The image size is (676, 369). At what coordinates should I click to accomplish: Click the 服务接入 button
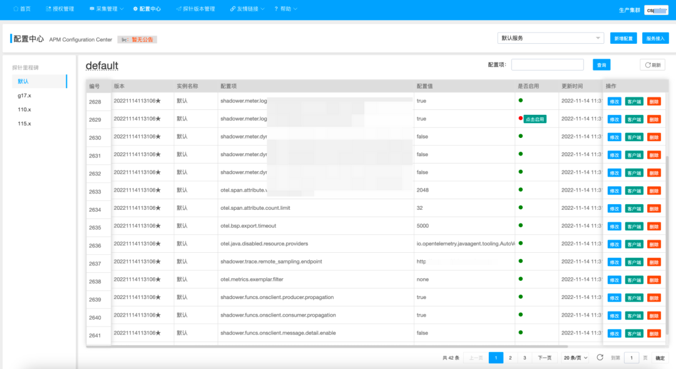(x=655, y=38)
